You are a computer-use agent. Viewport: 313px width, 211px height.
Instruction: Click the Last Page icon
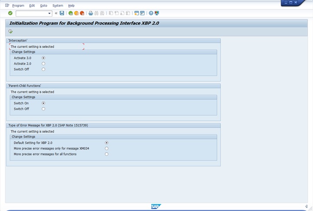128,13
